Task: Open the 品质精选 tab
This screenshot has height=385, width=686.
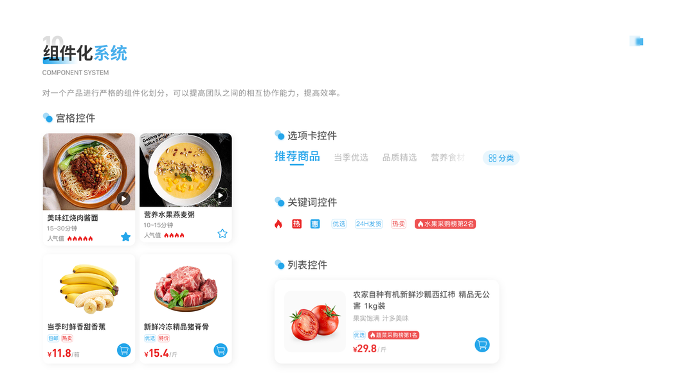Action: (399, 158)
